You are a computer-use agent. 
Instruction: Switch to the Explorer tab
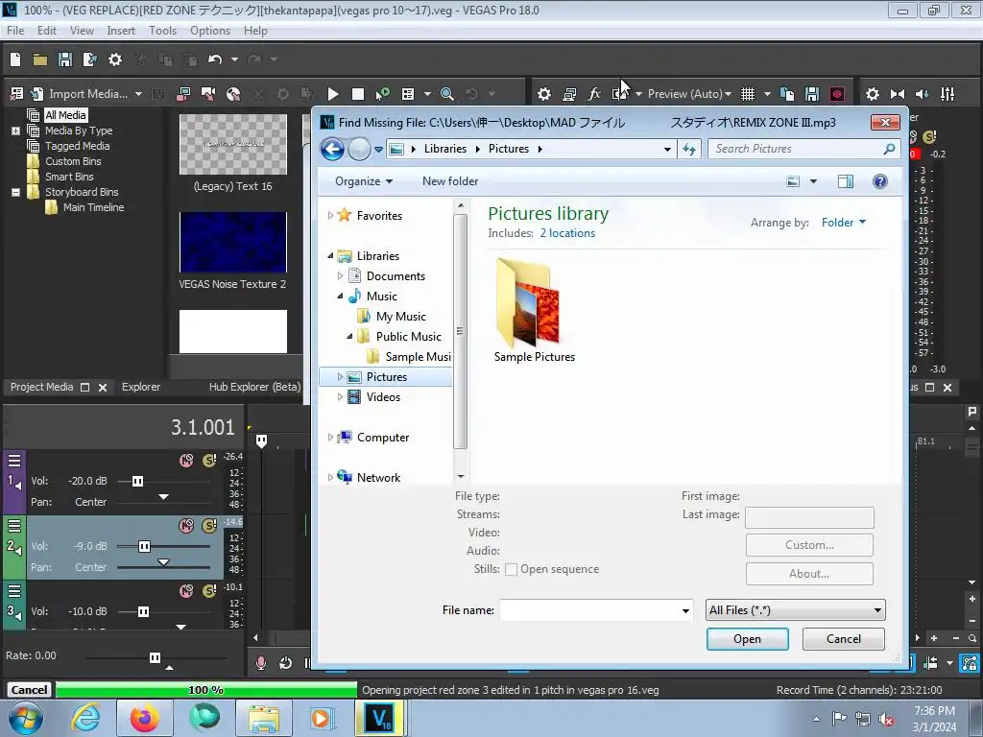pos(141,388)
